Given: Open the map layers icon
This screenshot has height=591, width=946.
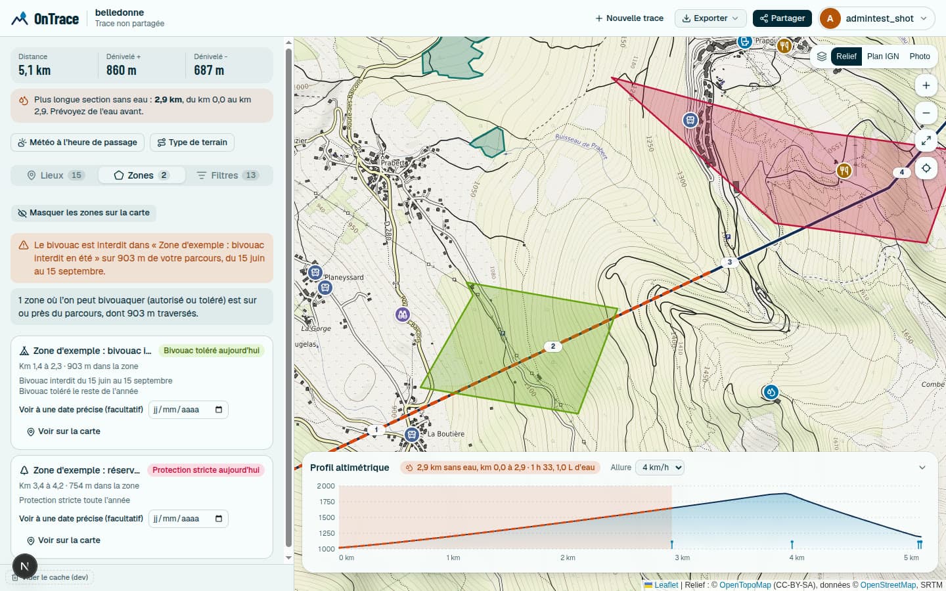Looking at the screenshot, I should pyautogui.click(x=821, y=56).
